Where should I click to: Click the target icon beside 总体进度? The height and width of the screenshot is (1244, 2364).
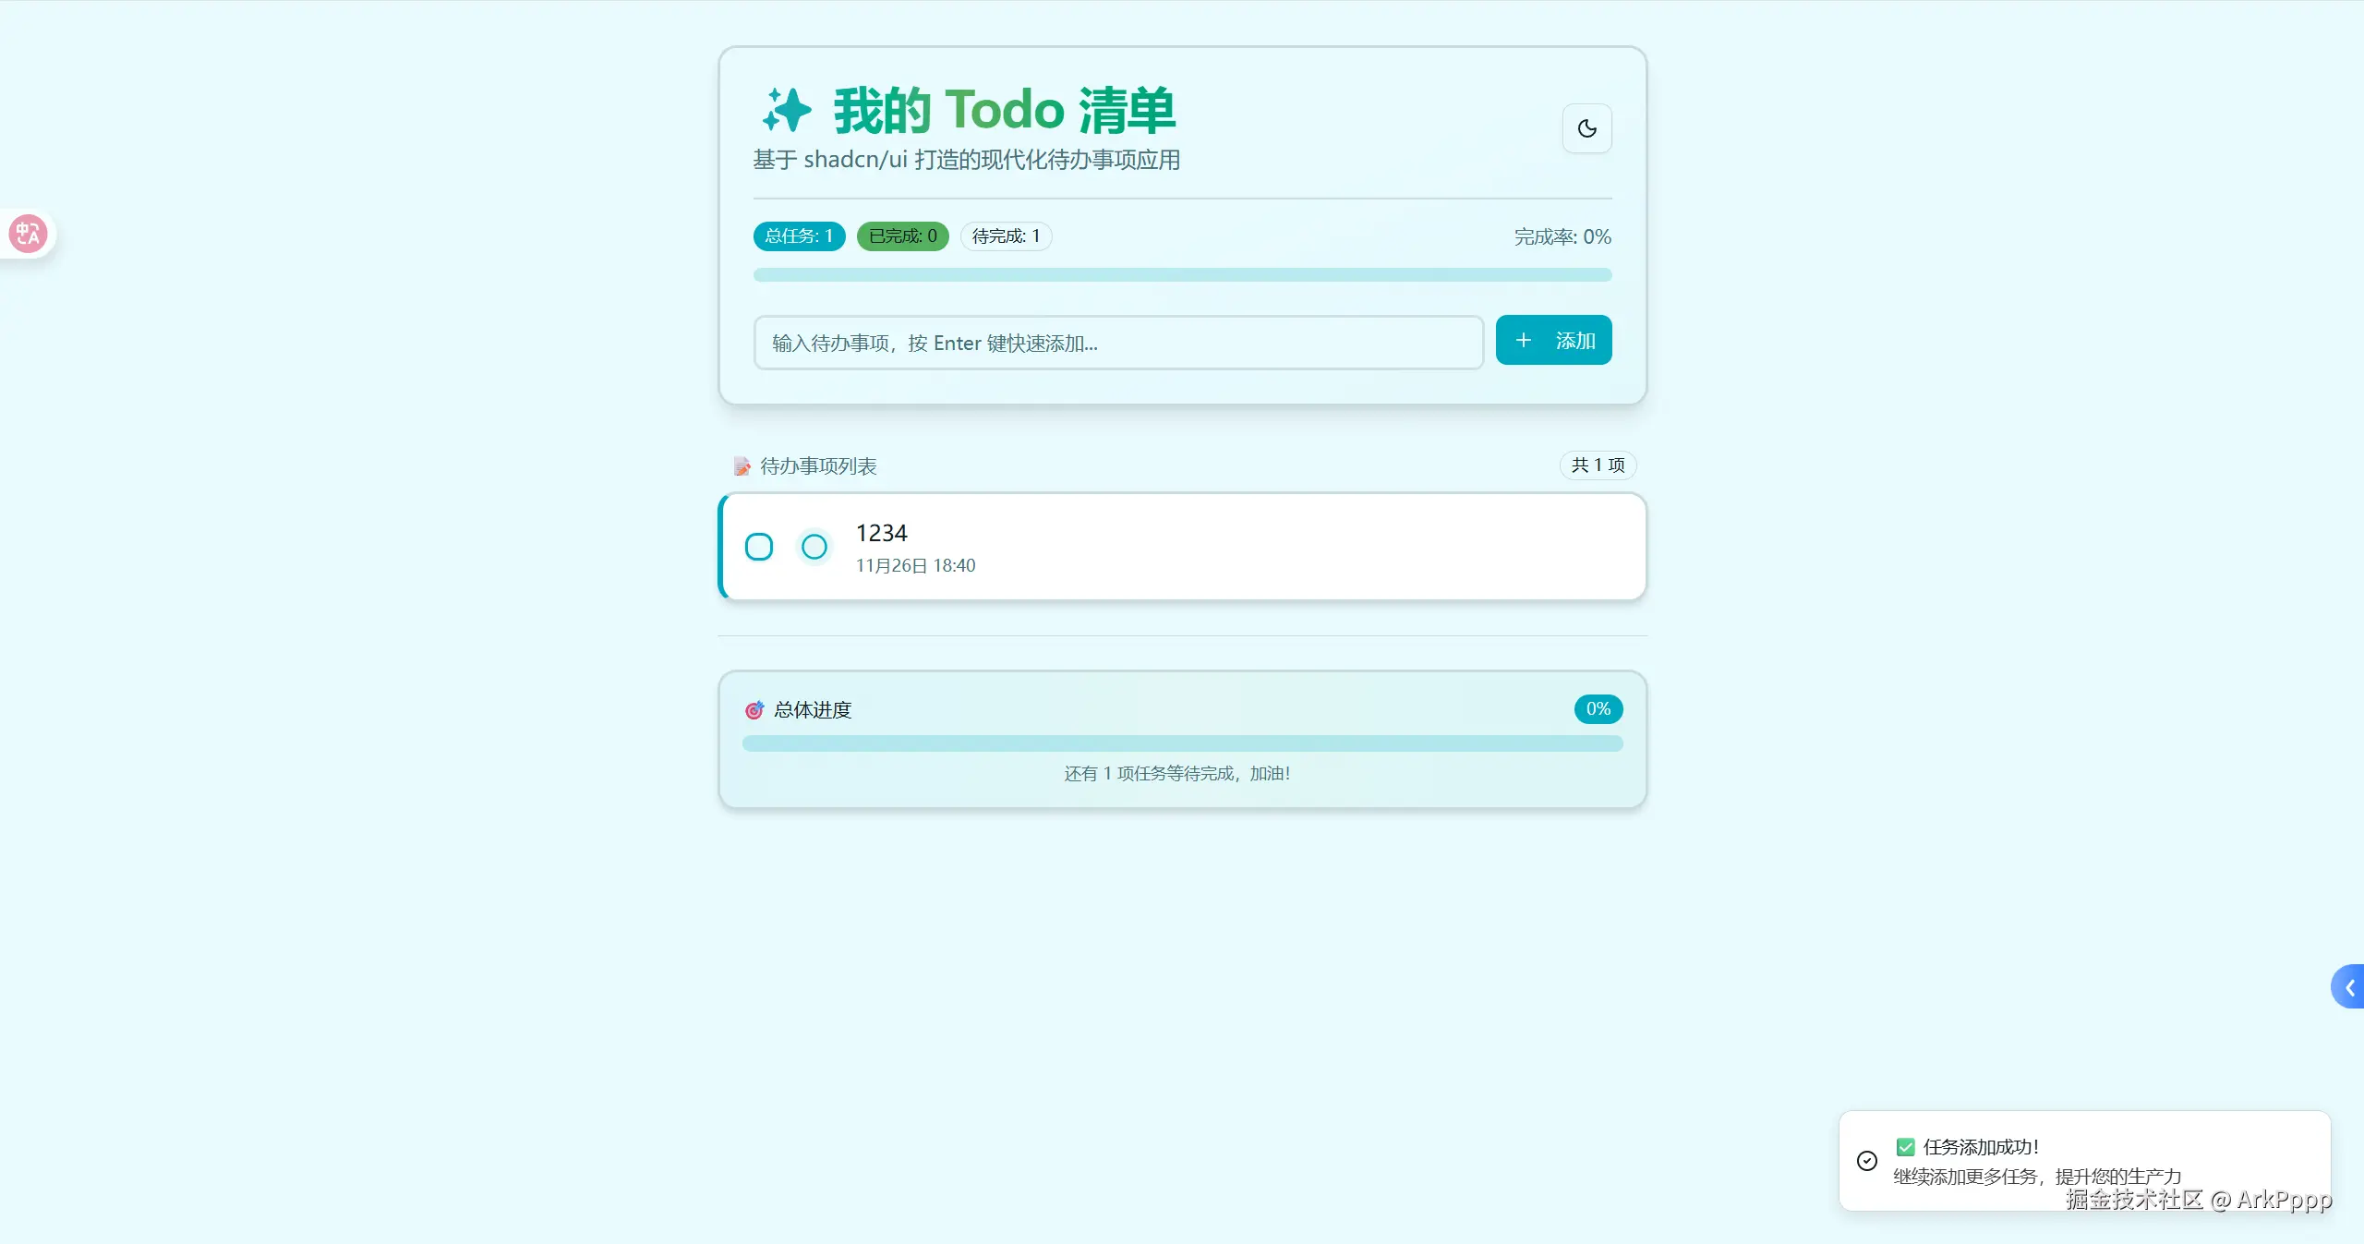coord(754,710)
